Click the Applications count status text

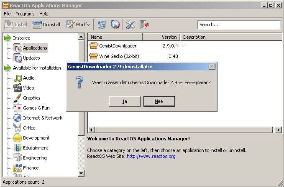tap(23, 182)
